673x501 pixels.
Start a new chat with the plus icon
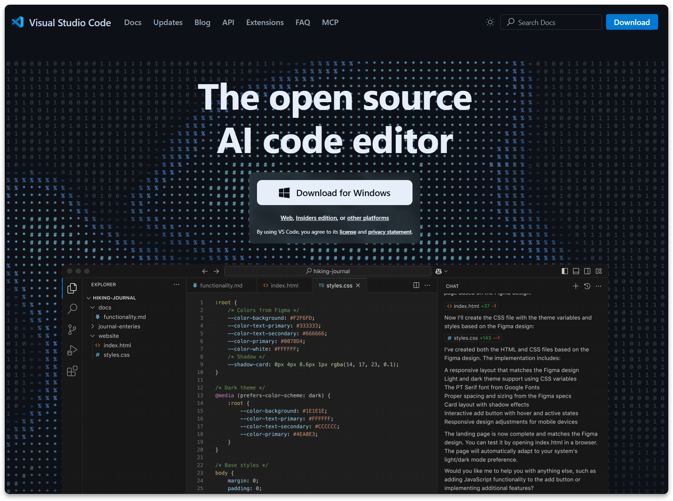coord(575,286)
